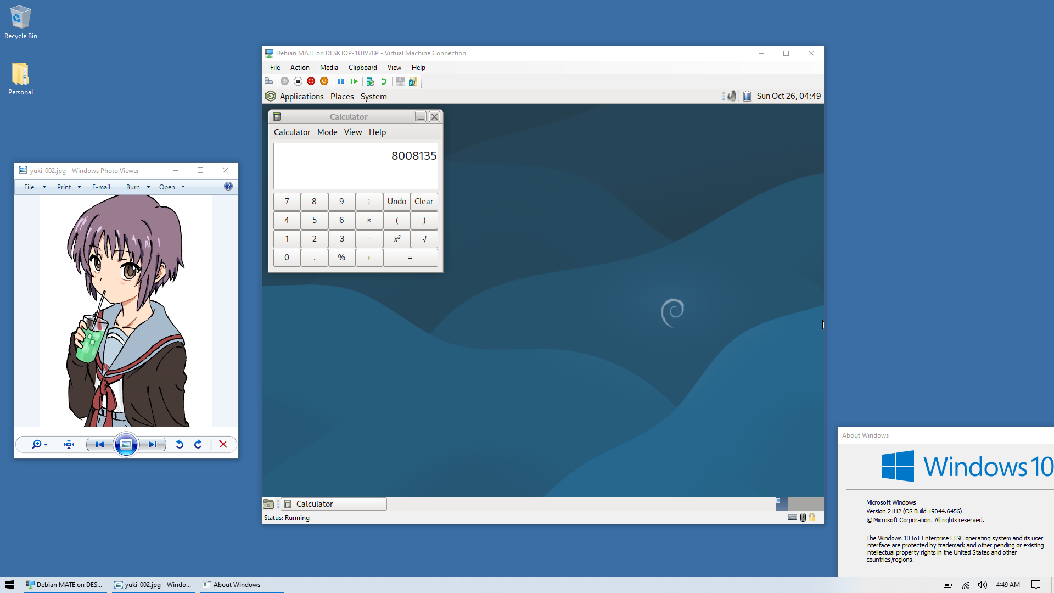Rotate photo clockwise in Photo Viewer
The image size is (1054, 593).
(x=198, y=444)
